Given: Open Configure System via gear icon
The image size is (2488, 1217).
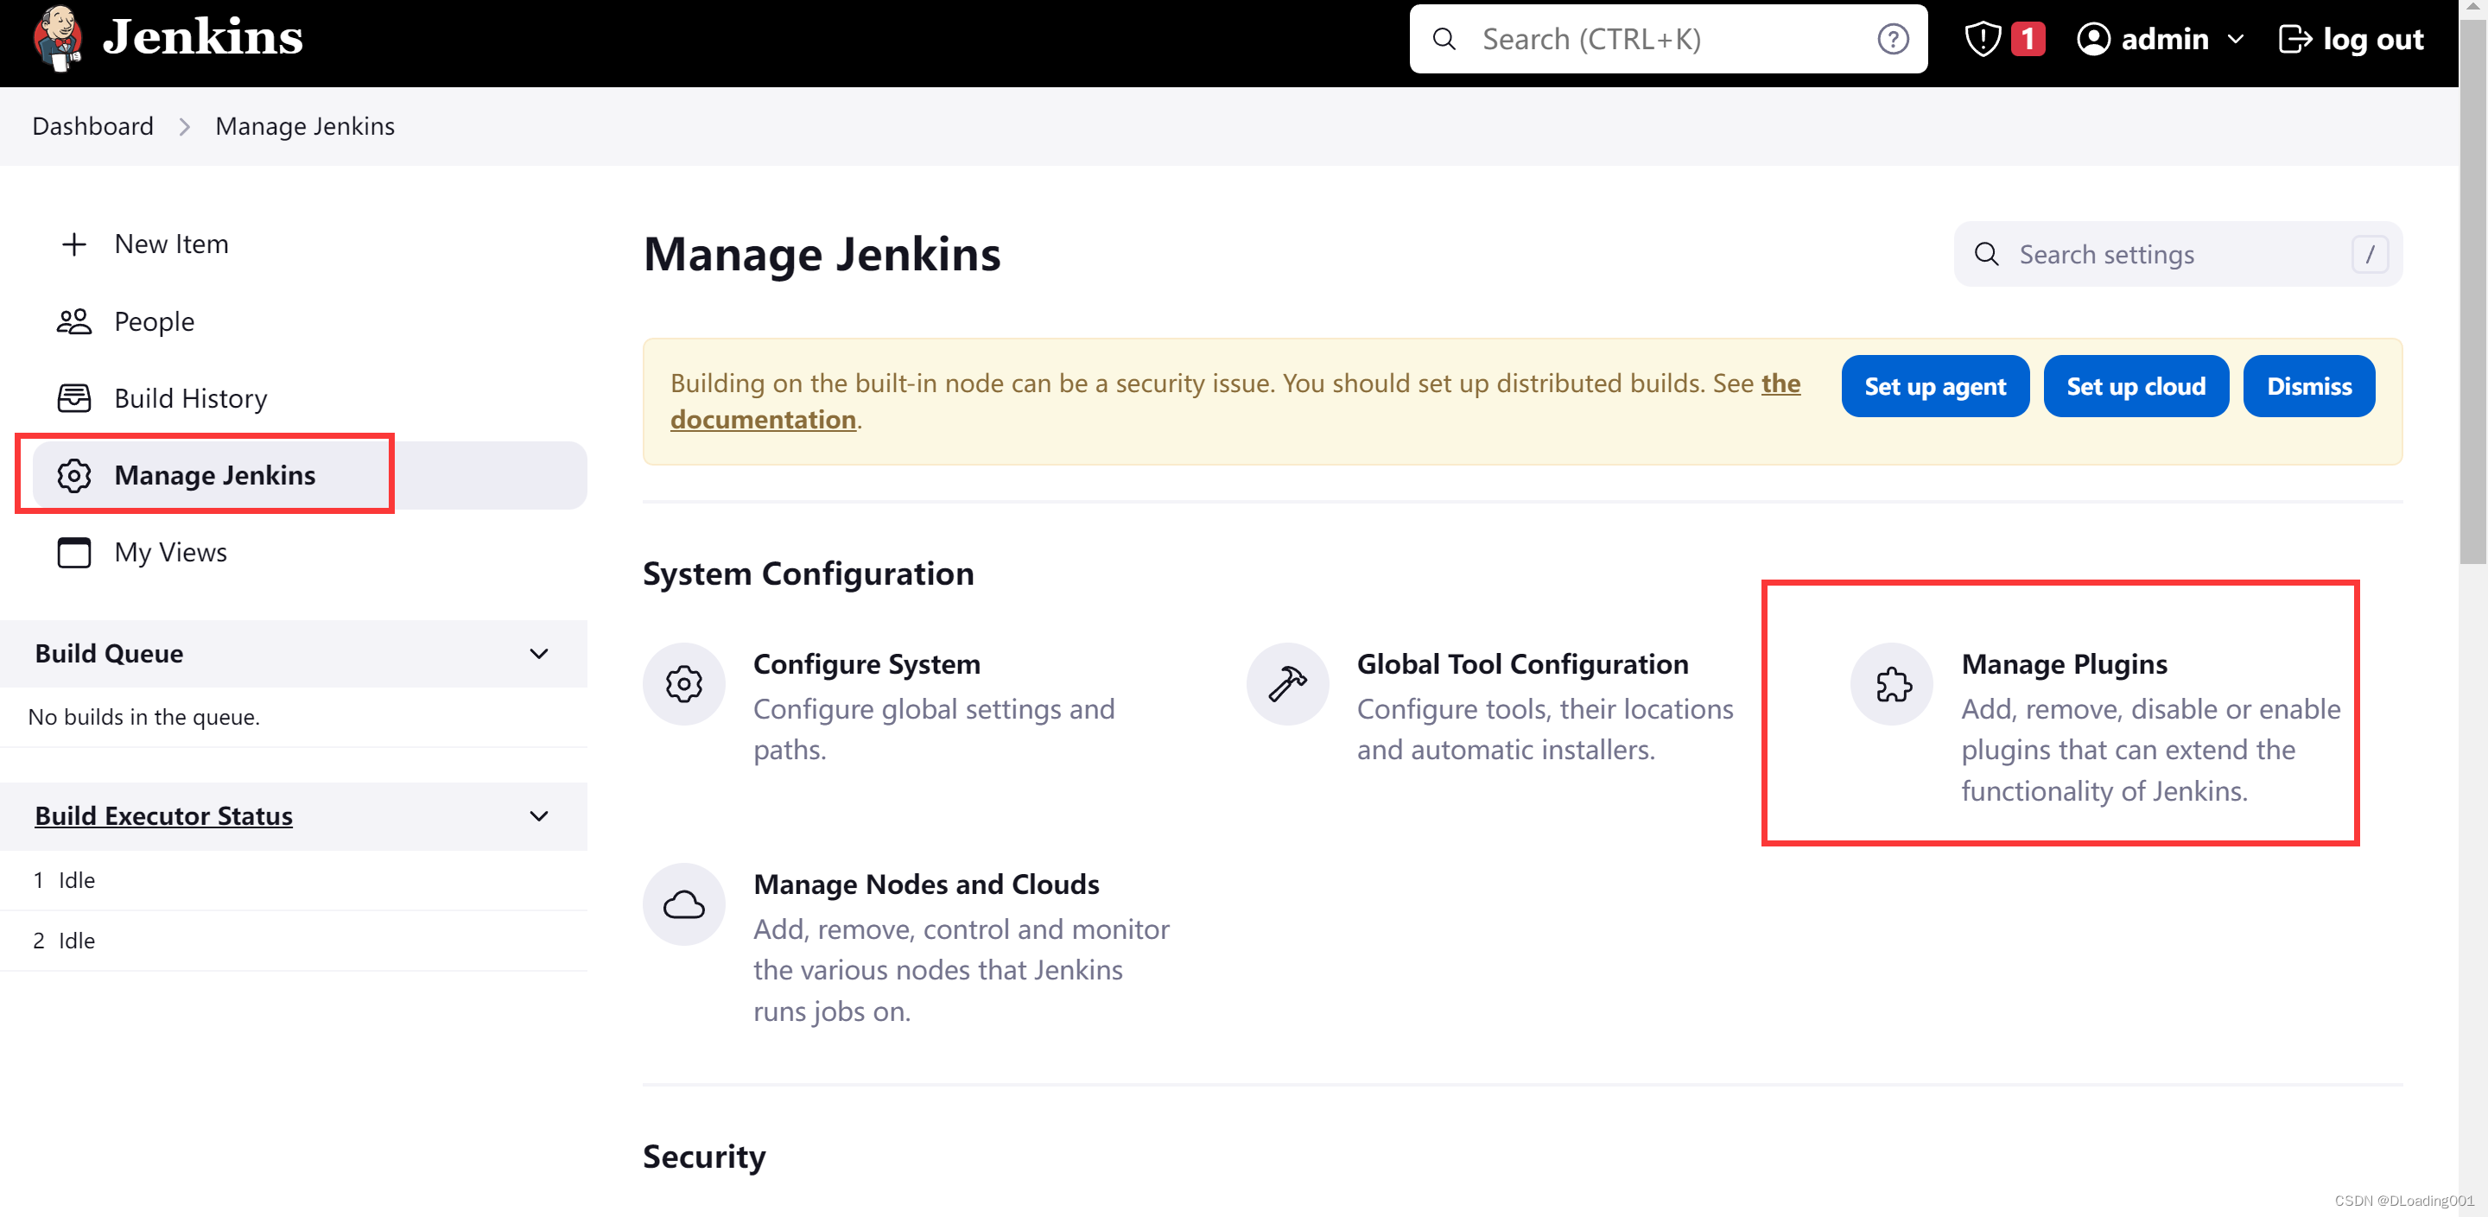Looking at the screenshot, I should pos(684,683).
